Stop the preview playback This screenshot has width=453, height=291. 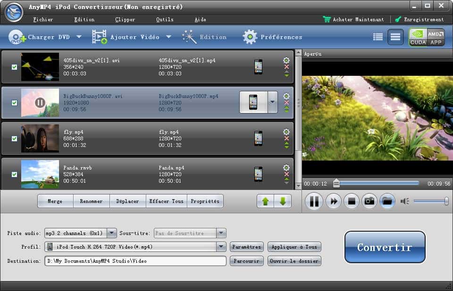pyautogui.click(x=352, y=201)
